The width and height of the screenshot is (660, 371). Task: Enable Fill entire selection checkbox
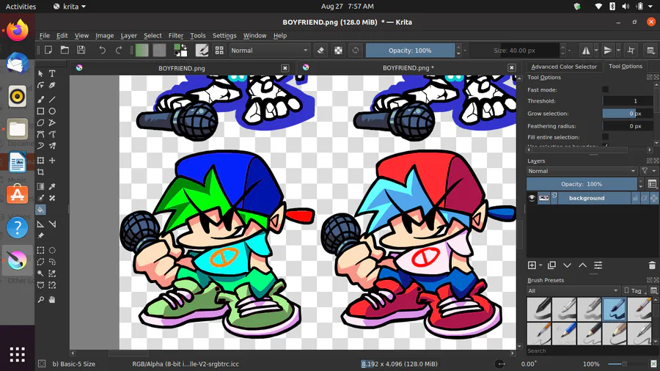(605, 136)
